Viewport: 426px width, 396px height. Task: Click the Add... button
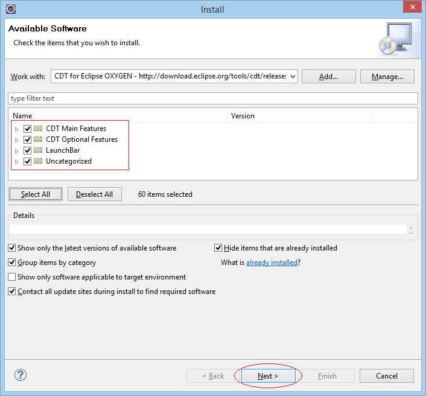click(x=328, y=77)
